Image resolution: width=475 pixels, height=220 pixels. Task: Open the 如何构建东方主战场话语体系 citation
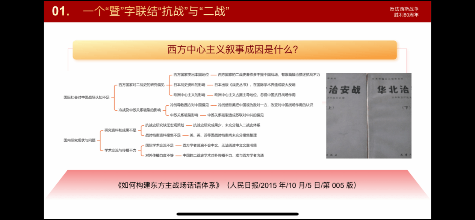tap(237, 185)
